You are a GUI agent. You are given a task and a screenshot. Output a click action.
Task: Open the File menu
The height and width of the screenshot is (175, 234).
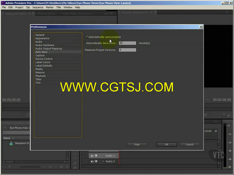pyautogui.click(x=4, y=7)
